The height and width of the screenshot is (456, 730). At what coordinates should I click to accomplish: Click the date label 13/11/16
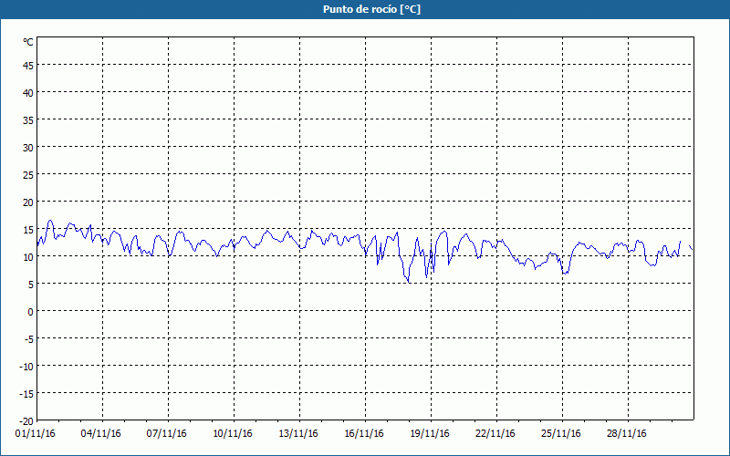click(x=298, y=434)
